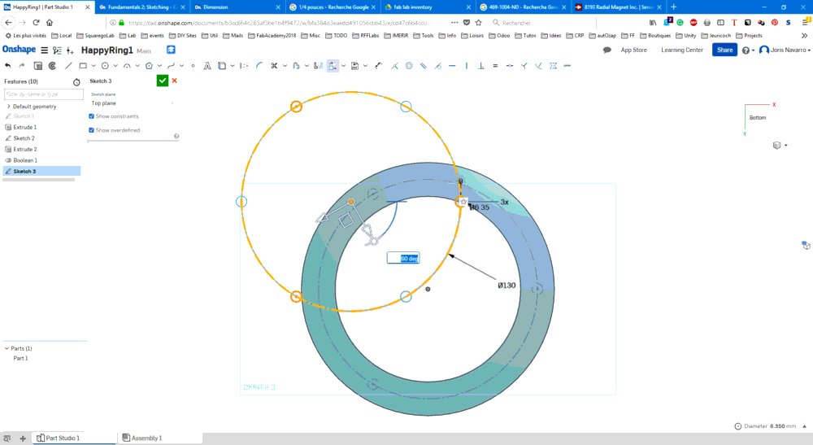This screenshot has width=813, height=445.
Task: Select the Trim (scissors) tool
Action: point(274,66)
